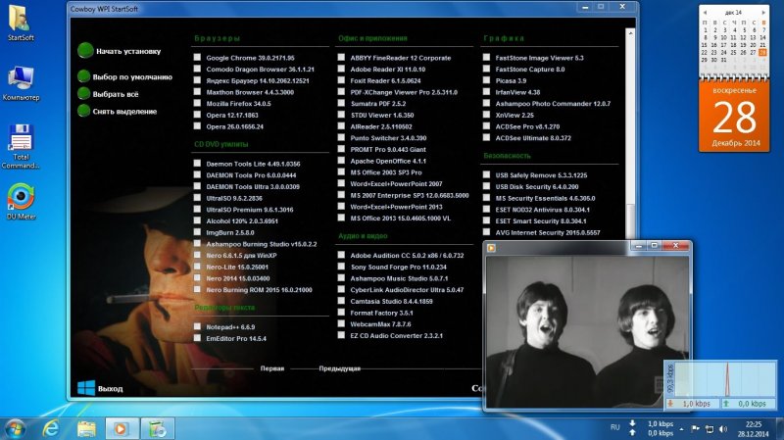Click large date 28 on calendar gadget
This screenshot has height=440, width=784.
(734, 118)
